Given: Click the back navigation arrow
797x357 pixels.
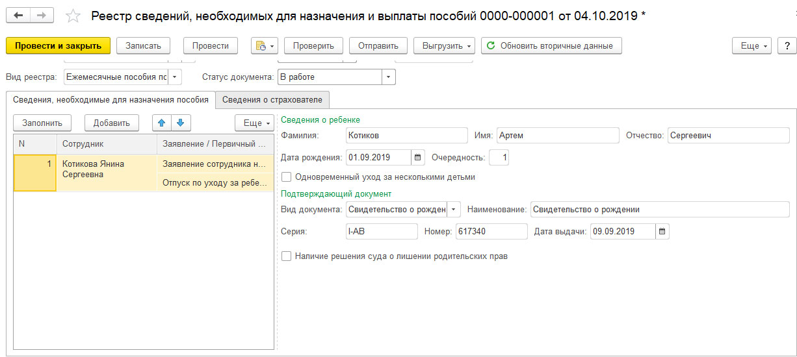Looking at the screenshot, I should click(x=18, y=15).
